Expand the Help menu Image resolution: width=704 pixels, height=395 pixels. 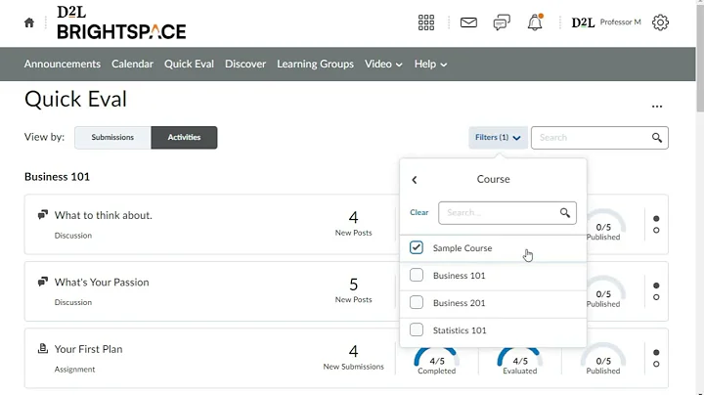(x=430, y=65)
